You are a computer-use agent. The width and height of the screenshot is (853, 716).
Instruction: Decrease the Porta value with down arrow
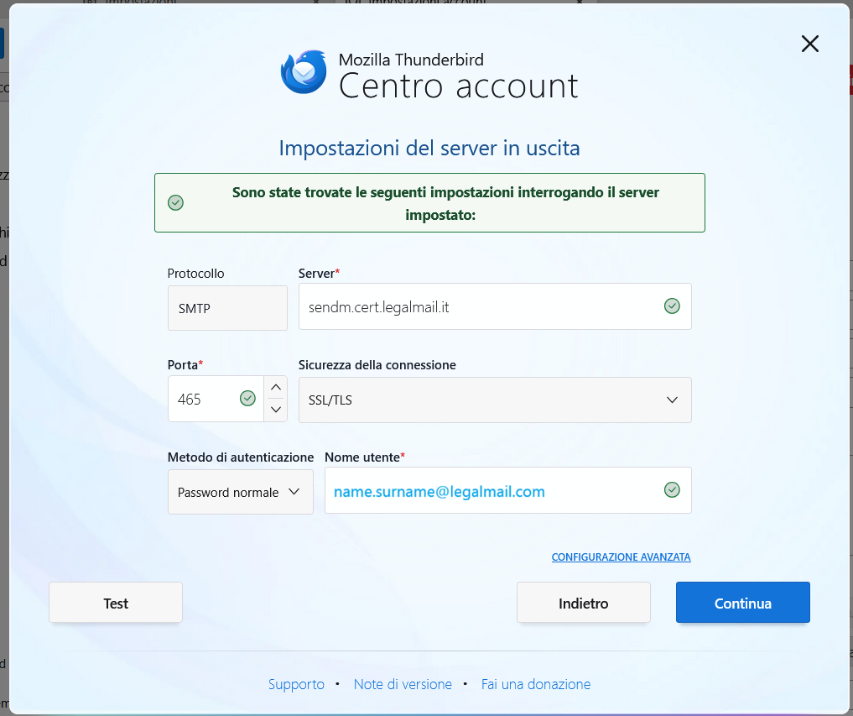point(275,410)
